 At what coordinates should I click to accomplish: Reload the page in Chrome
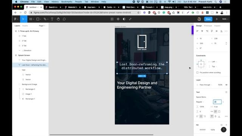point(25,12)
